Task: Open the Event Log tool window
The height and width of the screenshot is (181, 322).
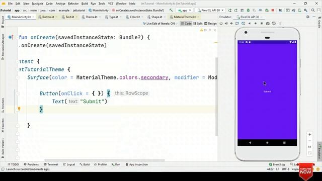Action: tap(277, 164)
